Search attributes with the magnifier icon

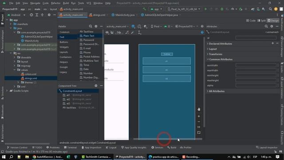tap(266, 26)
